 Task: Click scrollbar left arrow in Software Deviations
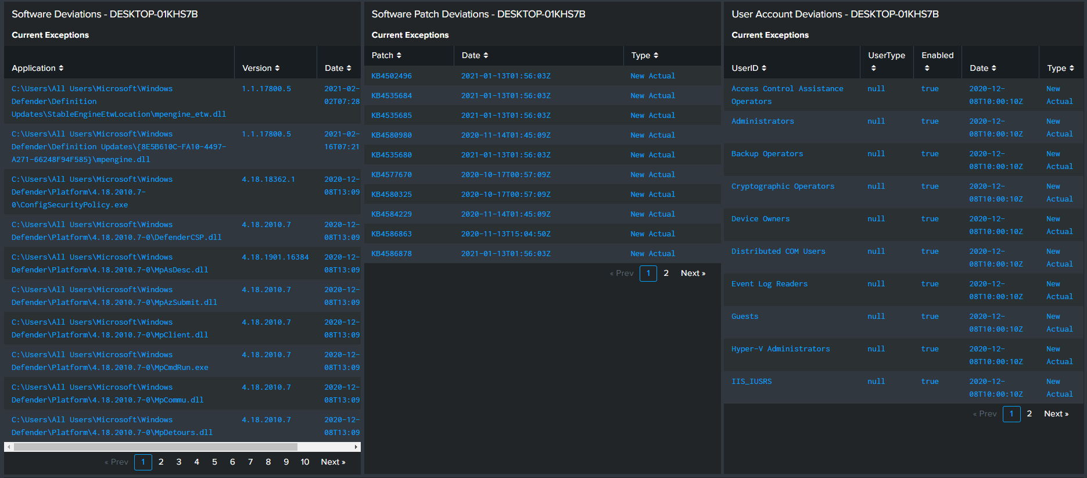pos(9,447)
